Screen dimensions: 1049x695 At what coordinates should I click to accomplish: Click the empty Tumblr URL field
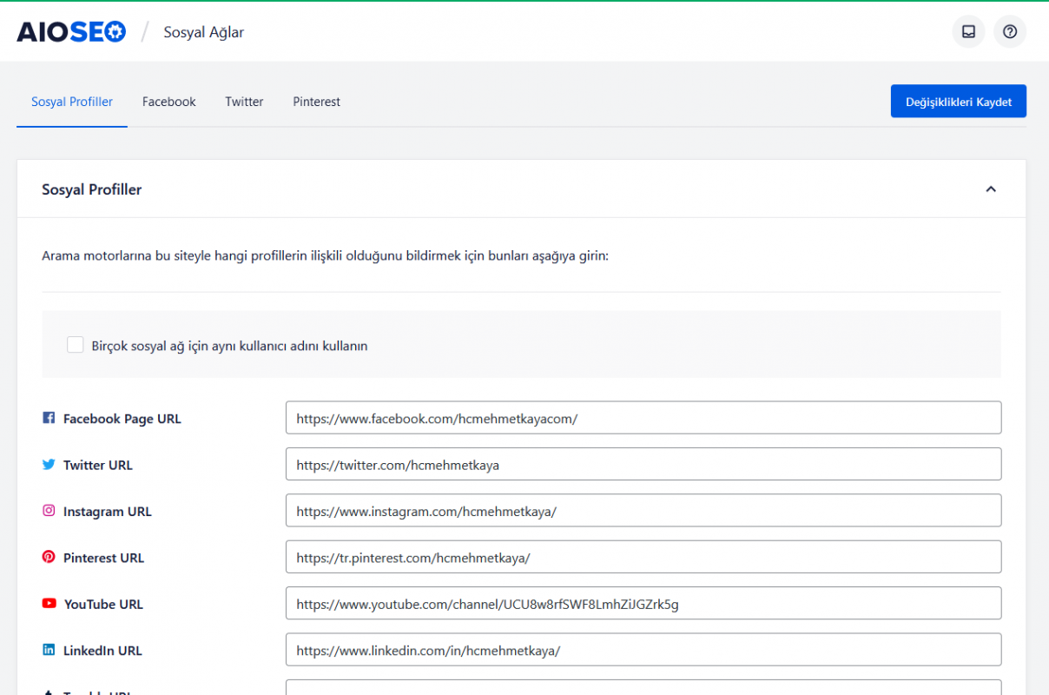[643, 690]
